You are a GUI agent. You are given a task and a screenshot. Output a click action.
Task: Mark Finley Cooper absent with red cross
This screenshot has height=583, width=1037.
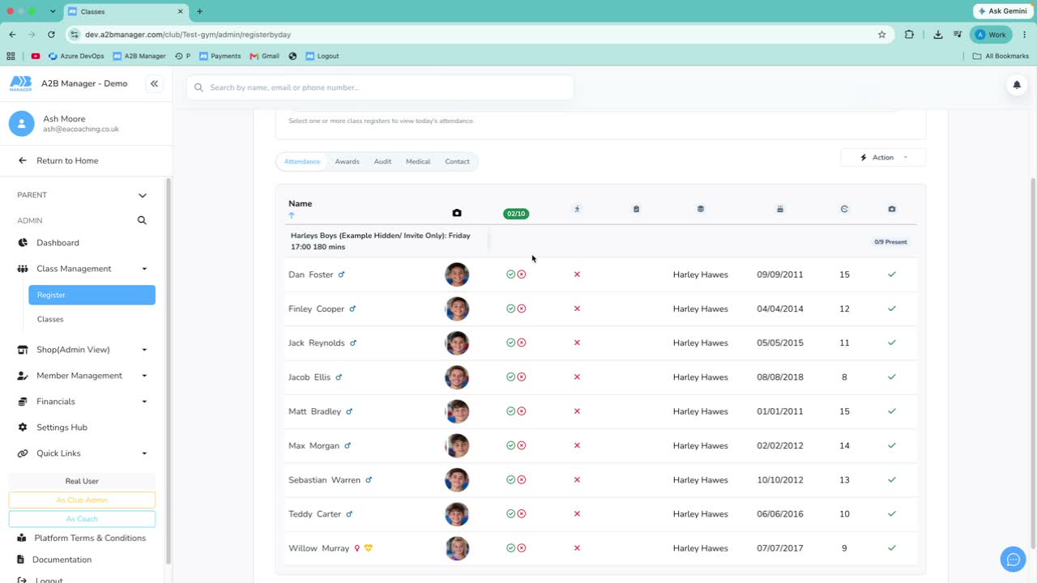click(x=522, y=309)
